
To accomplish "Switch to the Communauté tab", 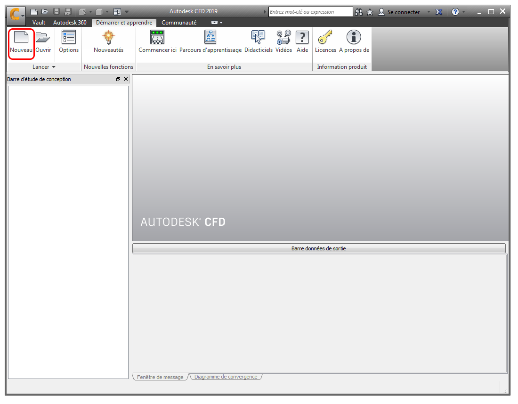I will coord(179,23).
